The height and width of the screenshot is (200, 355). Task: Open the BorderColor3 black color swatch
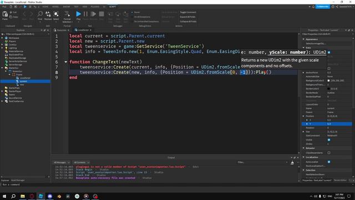click(x=328, y=89)
